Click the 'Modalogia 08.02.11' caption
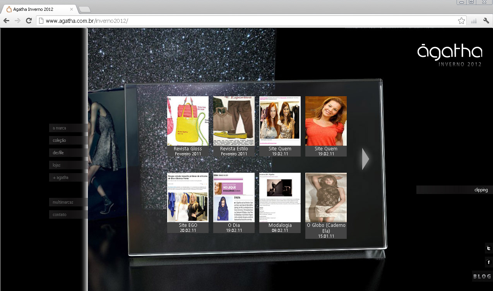 tap(280, 228)
